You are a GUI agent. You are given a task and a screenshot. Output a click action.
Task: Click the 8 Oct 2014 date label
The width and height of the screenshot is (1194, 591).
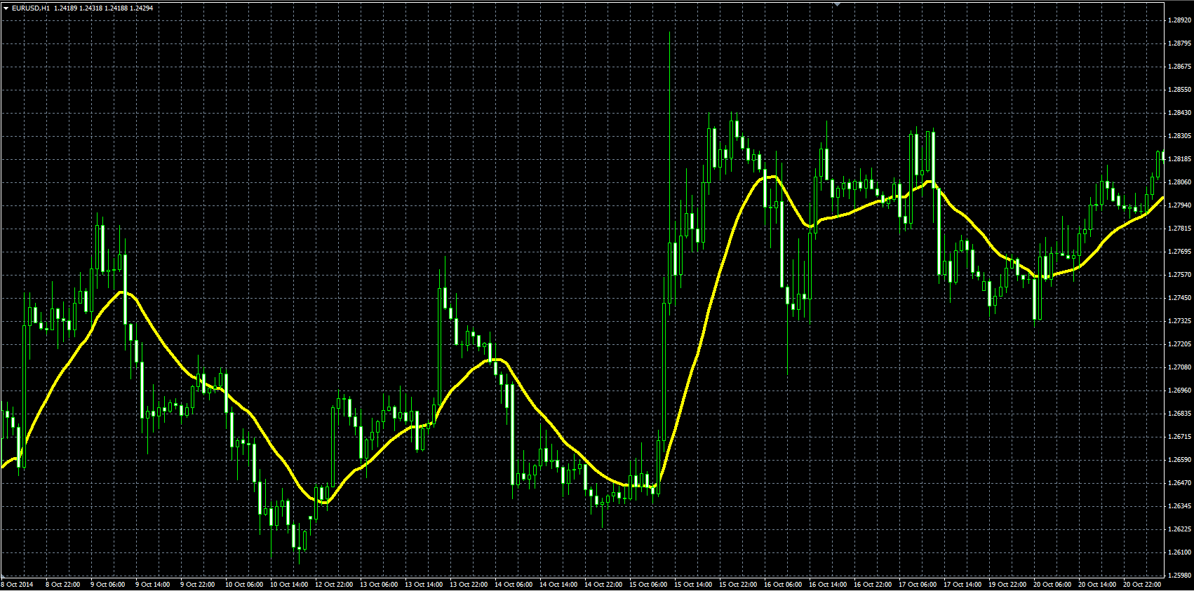click(x=18, y=585)
